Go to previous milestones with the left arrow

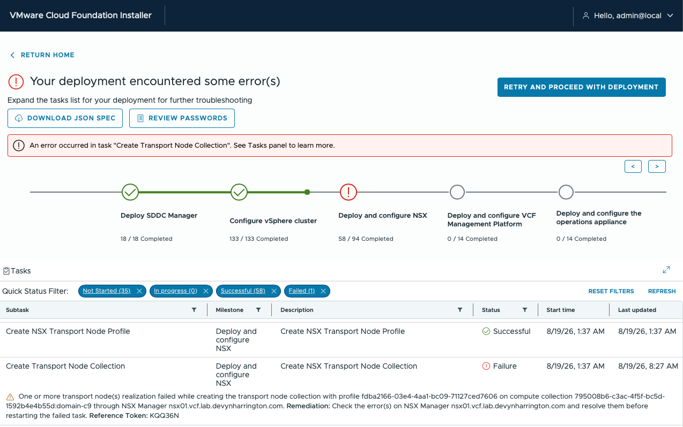(633, 166)
